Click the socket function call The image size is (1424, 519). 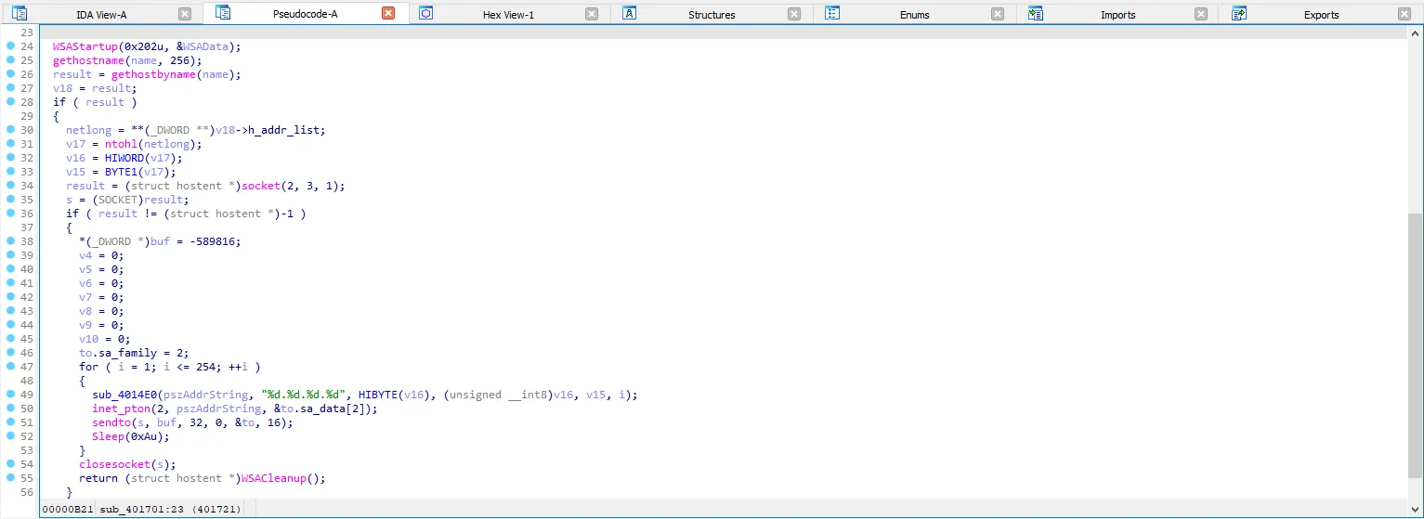point(261,186)
